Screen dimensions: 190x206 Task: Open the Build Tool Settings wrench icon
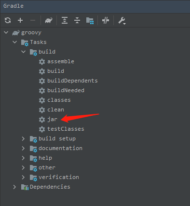click(x=122, y=21)
